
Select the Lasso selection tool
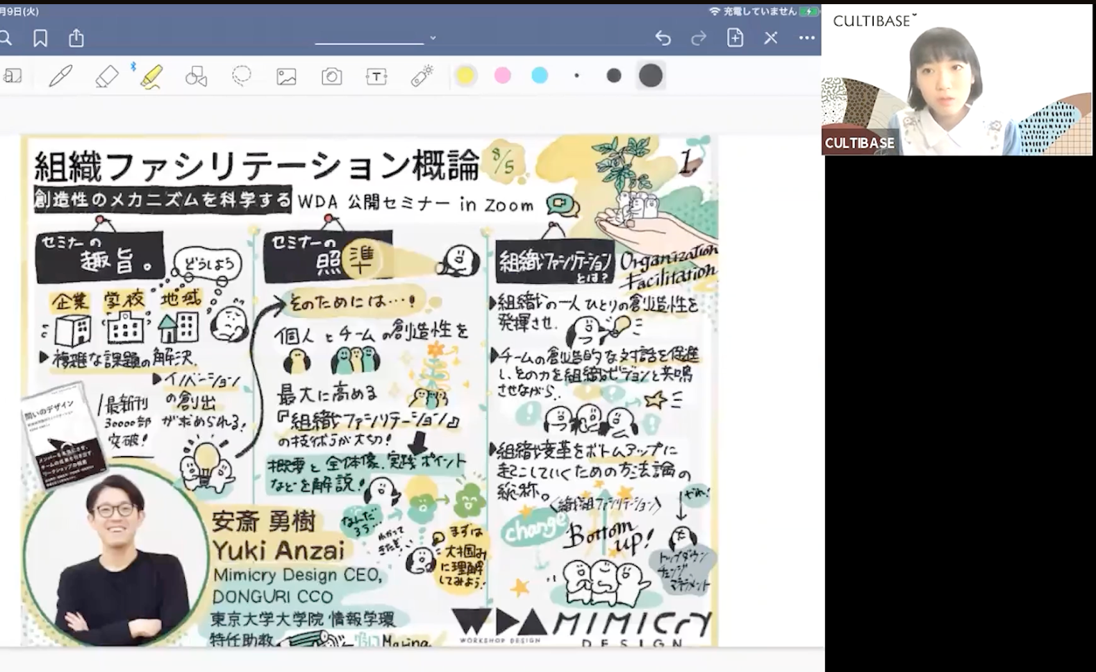pyautogui.click(x=241, y=75)
